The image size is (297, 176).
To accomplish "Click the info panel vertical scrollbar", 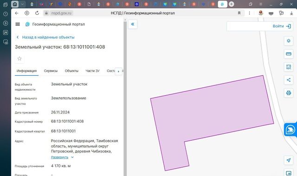I will tap(125, 98).
